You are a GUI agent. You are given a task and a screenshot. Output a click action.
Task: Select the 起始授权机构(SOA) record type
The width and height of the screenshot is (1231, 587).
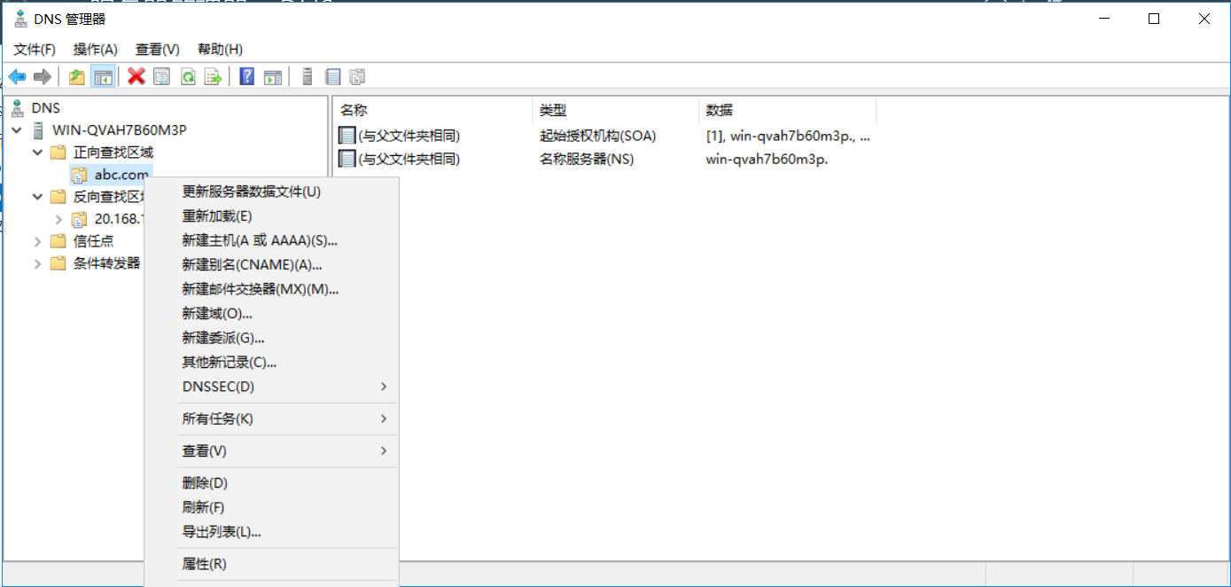[x=598, y=136]
